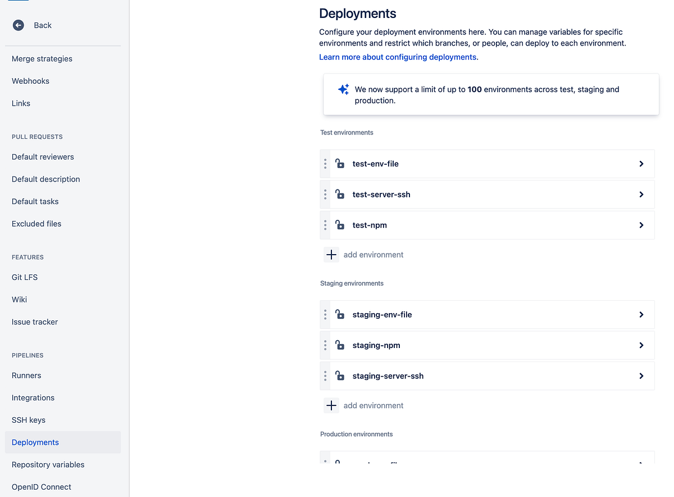Open the Default reviewers settings

[42, 156]
